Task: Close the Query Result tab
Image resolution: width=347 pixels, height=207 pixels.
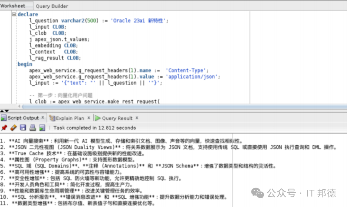Action: tap(137, 118)
